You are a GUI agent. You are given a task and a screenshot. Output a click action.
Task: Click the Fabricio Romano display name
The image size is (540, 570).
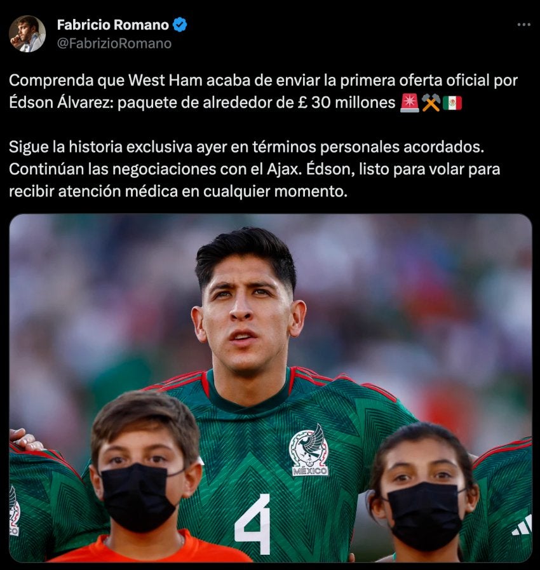coord(113,25)
